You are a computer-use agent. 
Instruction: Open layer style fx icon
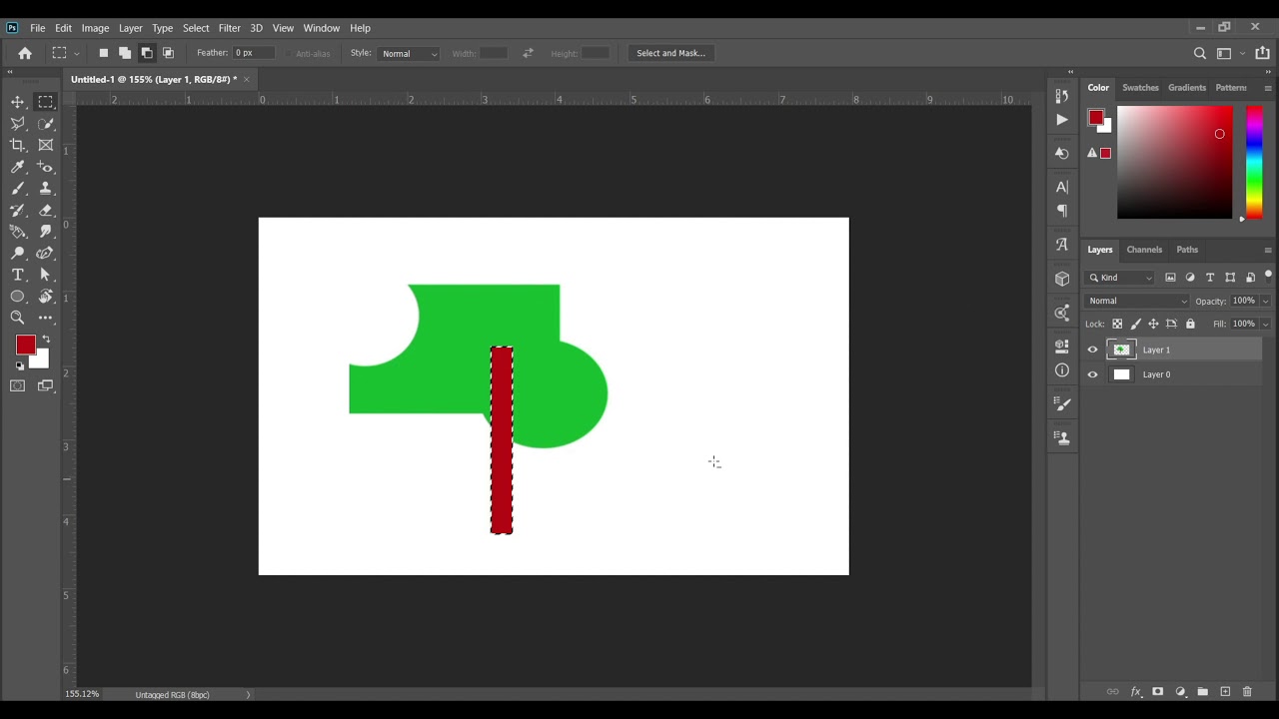point(1135,691)
